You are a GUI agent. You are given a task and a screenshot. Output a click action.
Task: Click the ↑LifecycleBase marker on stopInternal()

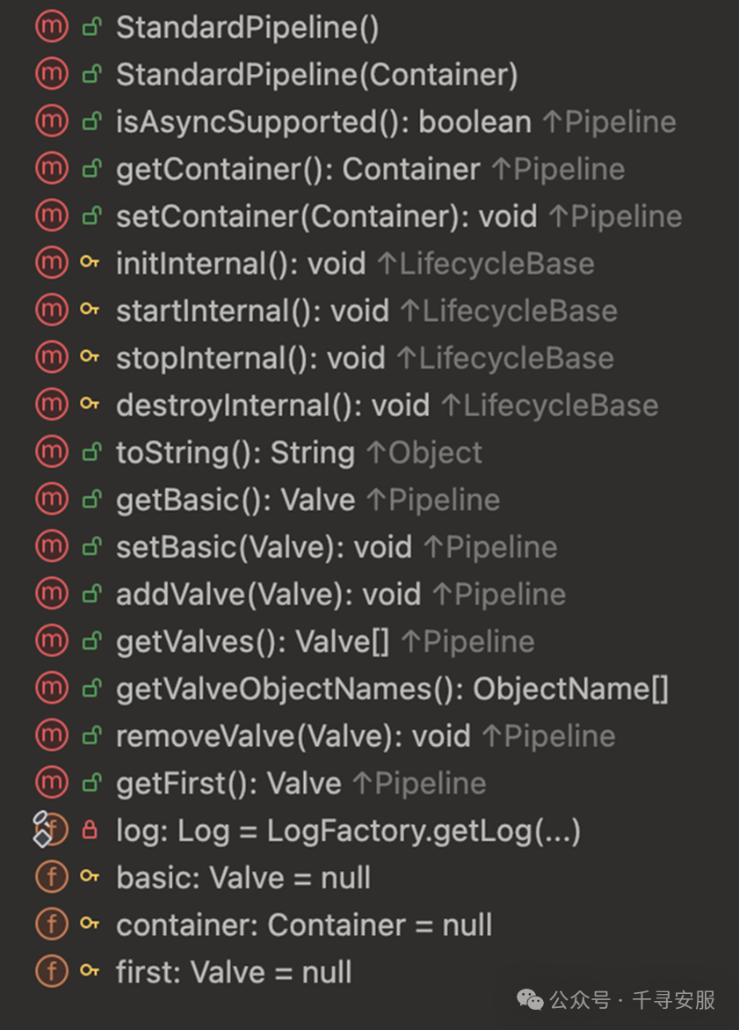coord(505,358)
